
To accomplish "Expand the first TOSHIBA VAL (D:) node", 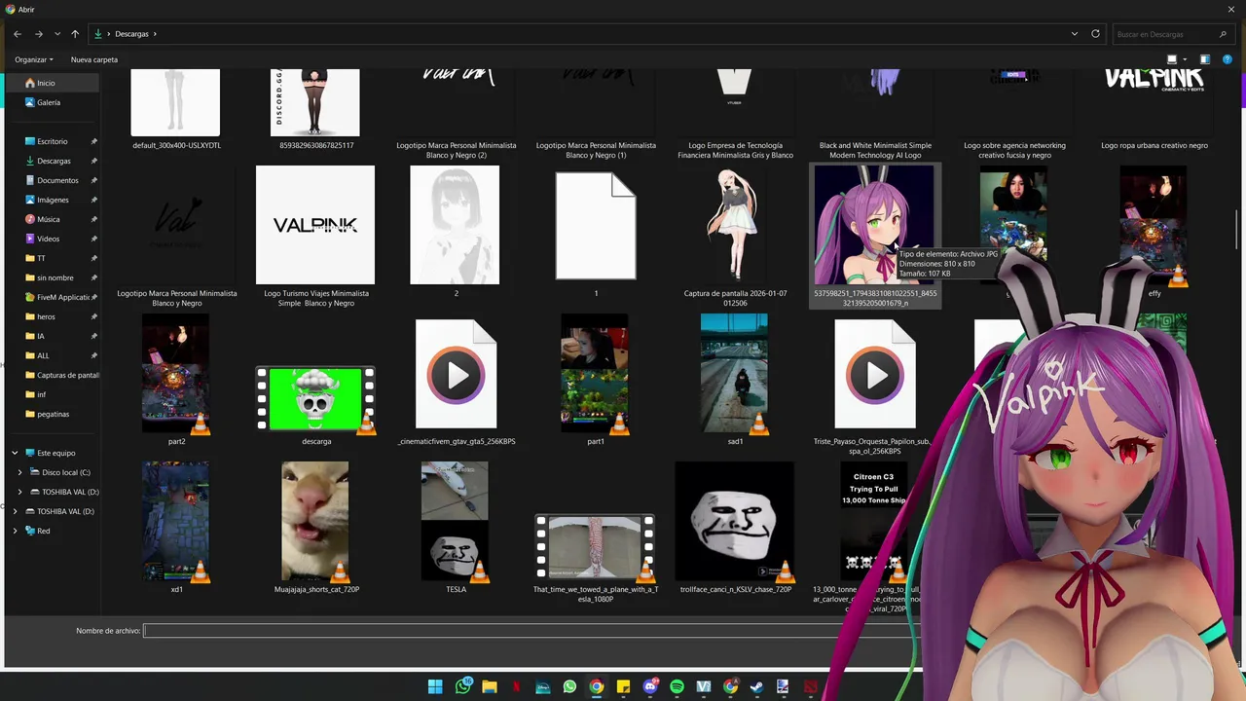I will [20, 492].
